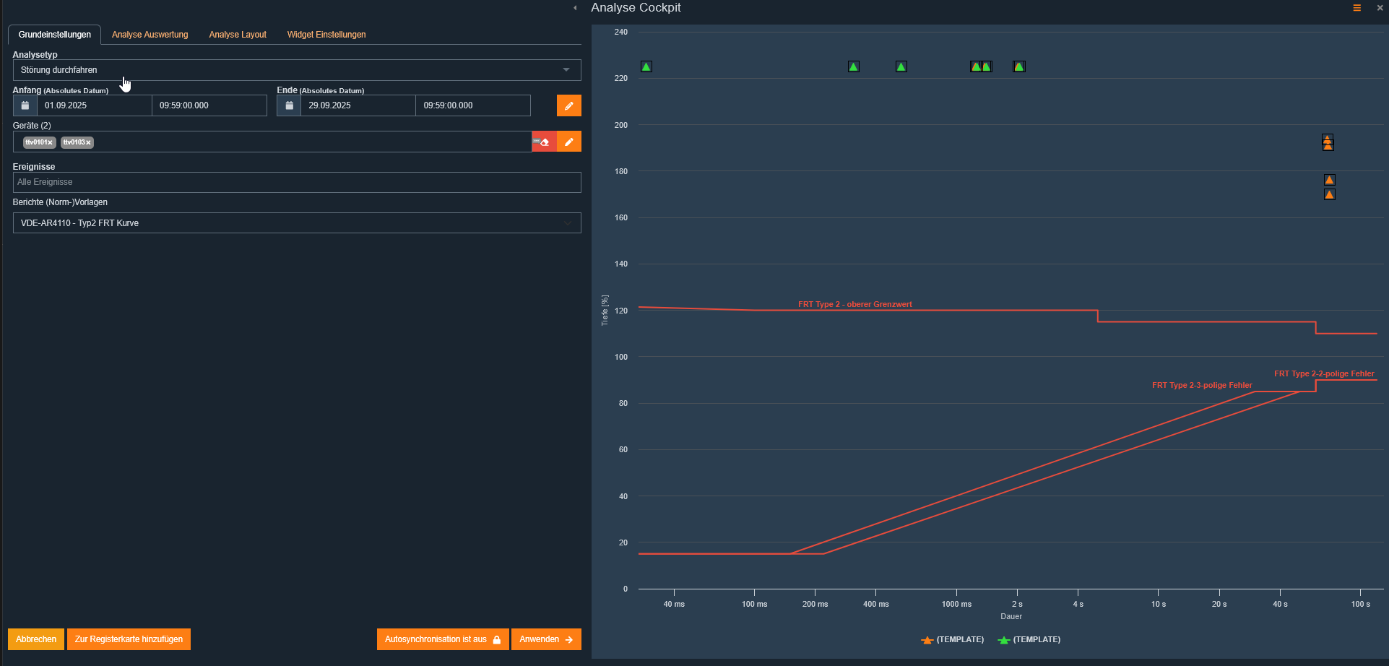Click the lock icon on Autosynchronisation button
Image resolution: width=1389 pixels, height=666 pixels.
496,639
